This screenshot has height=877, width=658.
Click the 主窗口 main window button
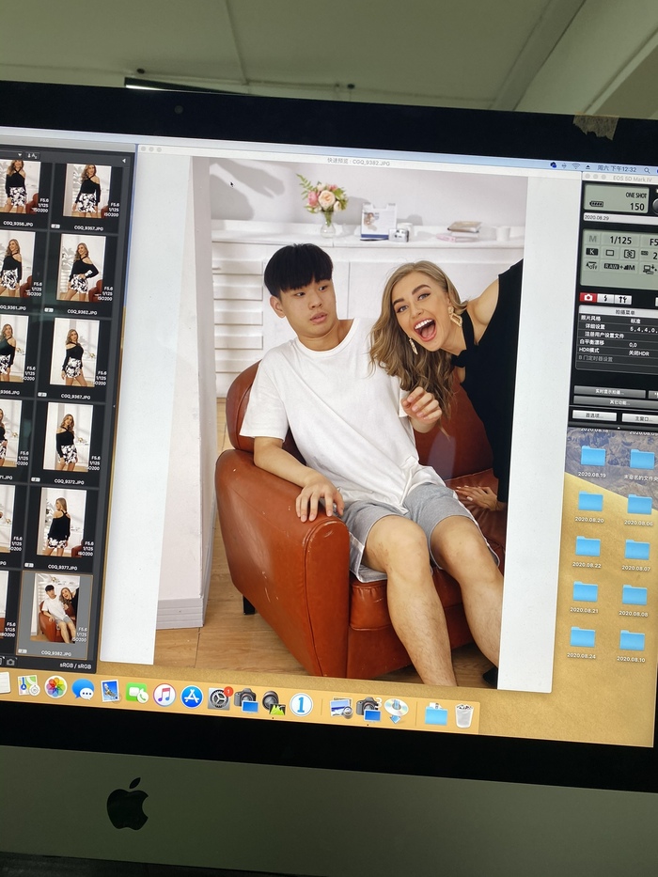coord(639,417)
